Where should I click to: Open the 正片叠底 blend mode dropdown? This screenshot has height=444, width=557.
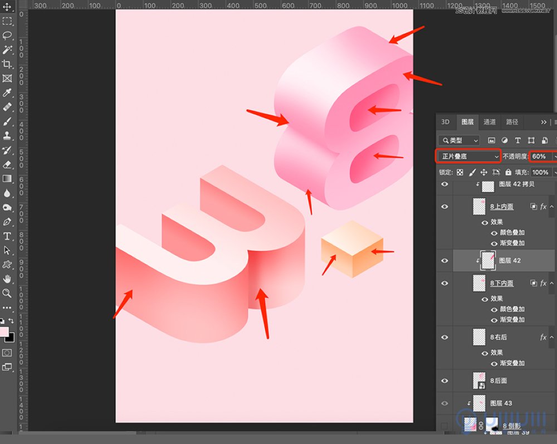click(x=468, y=157)
